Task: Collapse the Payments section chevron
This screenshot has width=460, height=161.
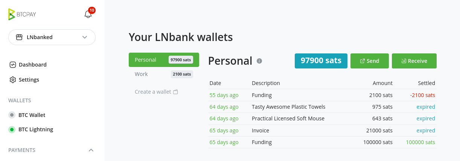Action: coord(91,150)
